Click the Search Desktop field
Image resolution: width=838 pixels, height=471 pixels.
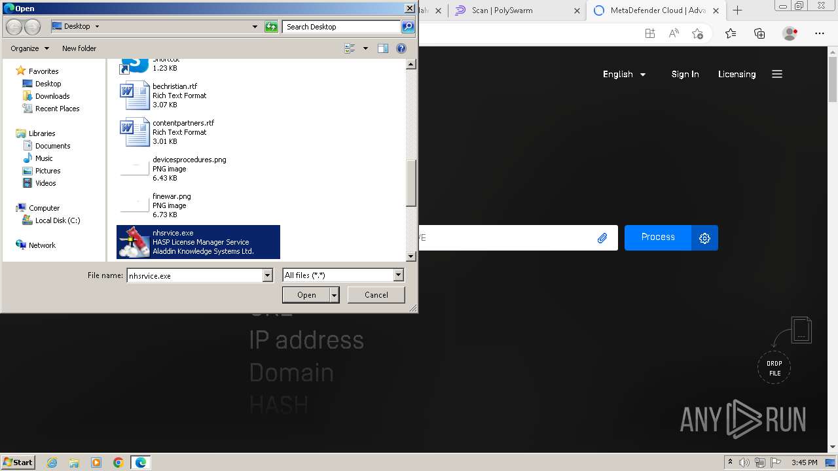342,27
